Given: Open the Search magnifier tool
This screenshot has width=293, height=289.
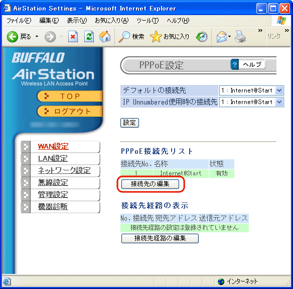Looking at the screenshot, I should point(124,37).
